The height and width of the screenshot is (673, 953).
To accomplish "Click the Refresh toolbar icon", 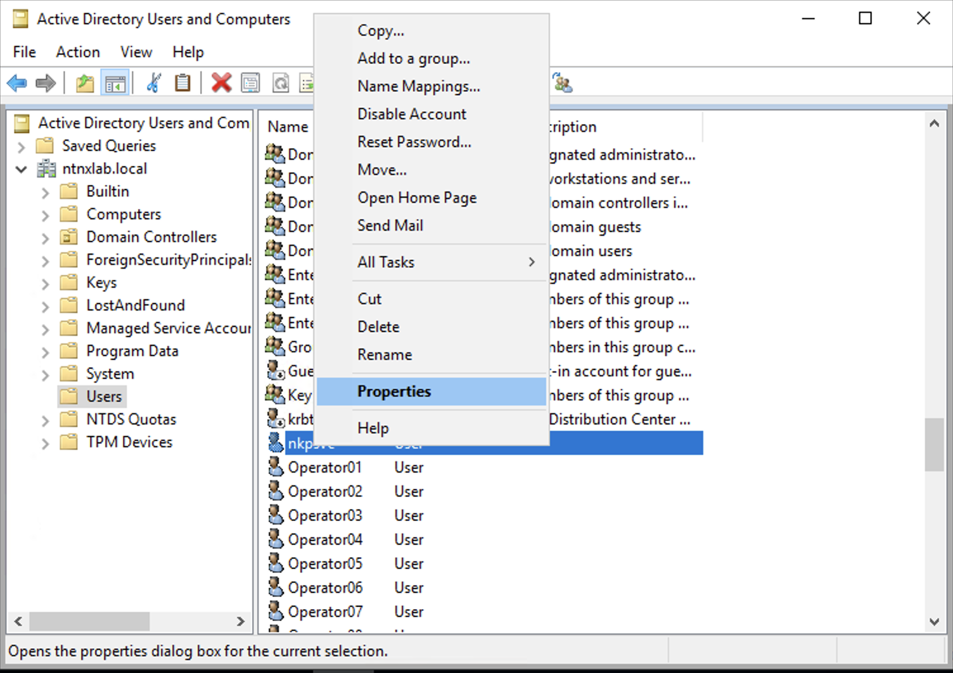I will [281, 83].
